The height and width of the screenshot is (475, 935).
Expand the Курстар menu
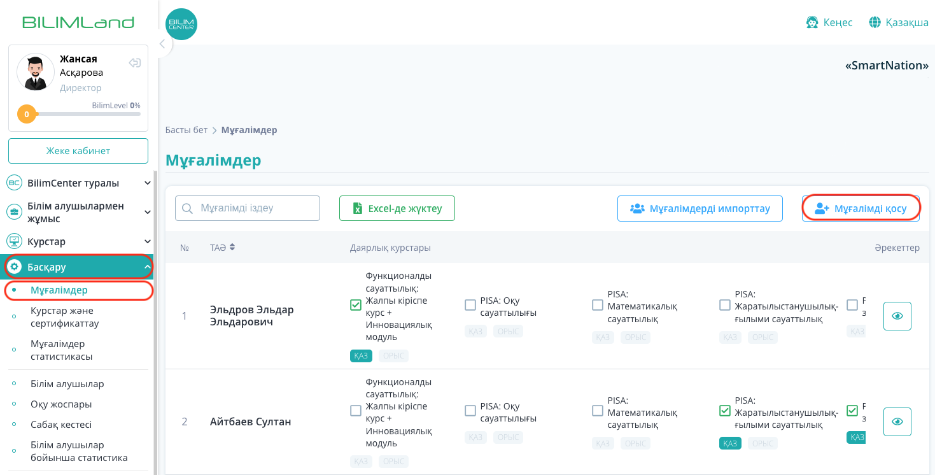pyautogui.click(x=147, y=242)
